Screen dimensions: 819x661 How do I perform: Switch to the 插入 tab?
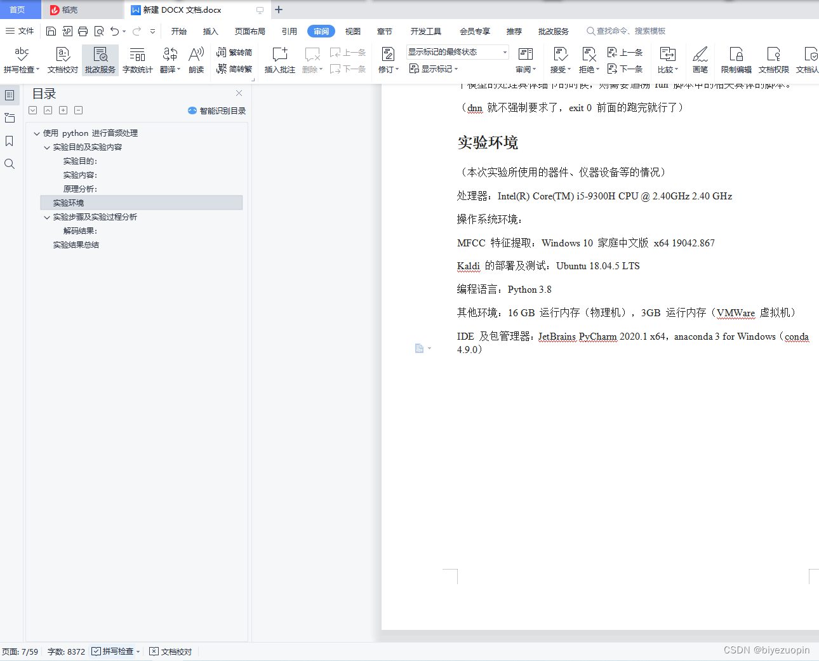211,31
